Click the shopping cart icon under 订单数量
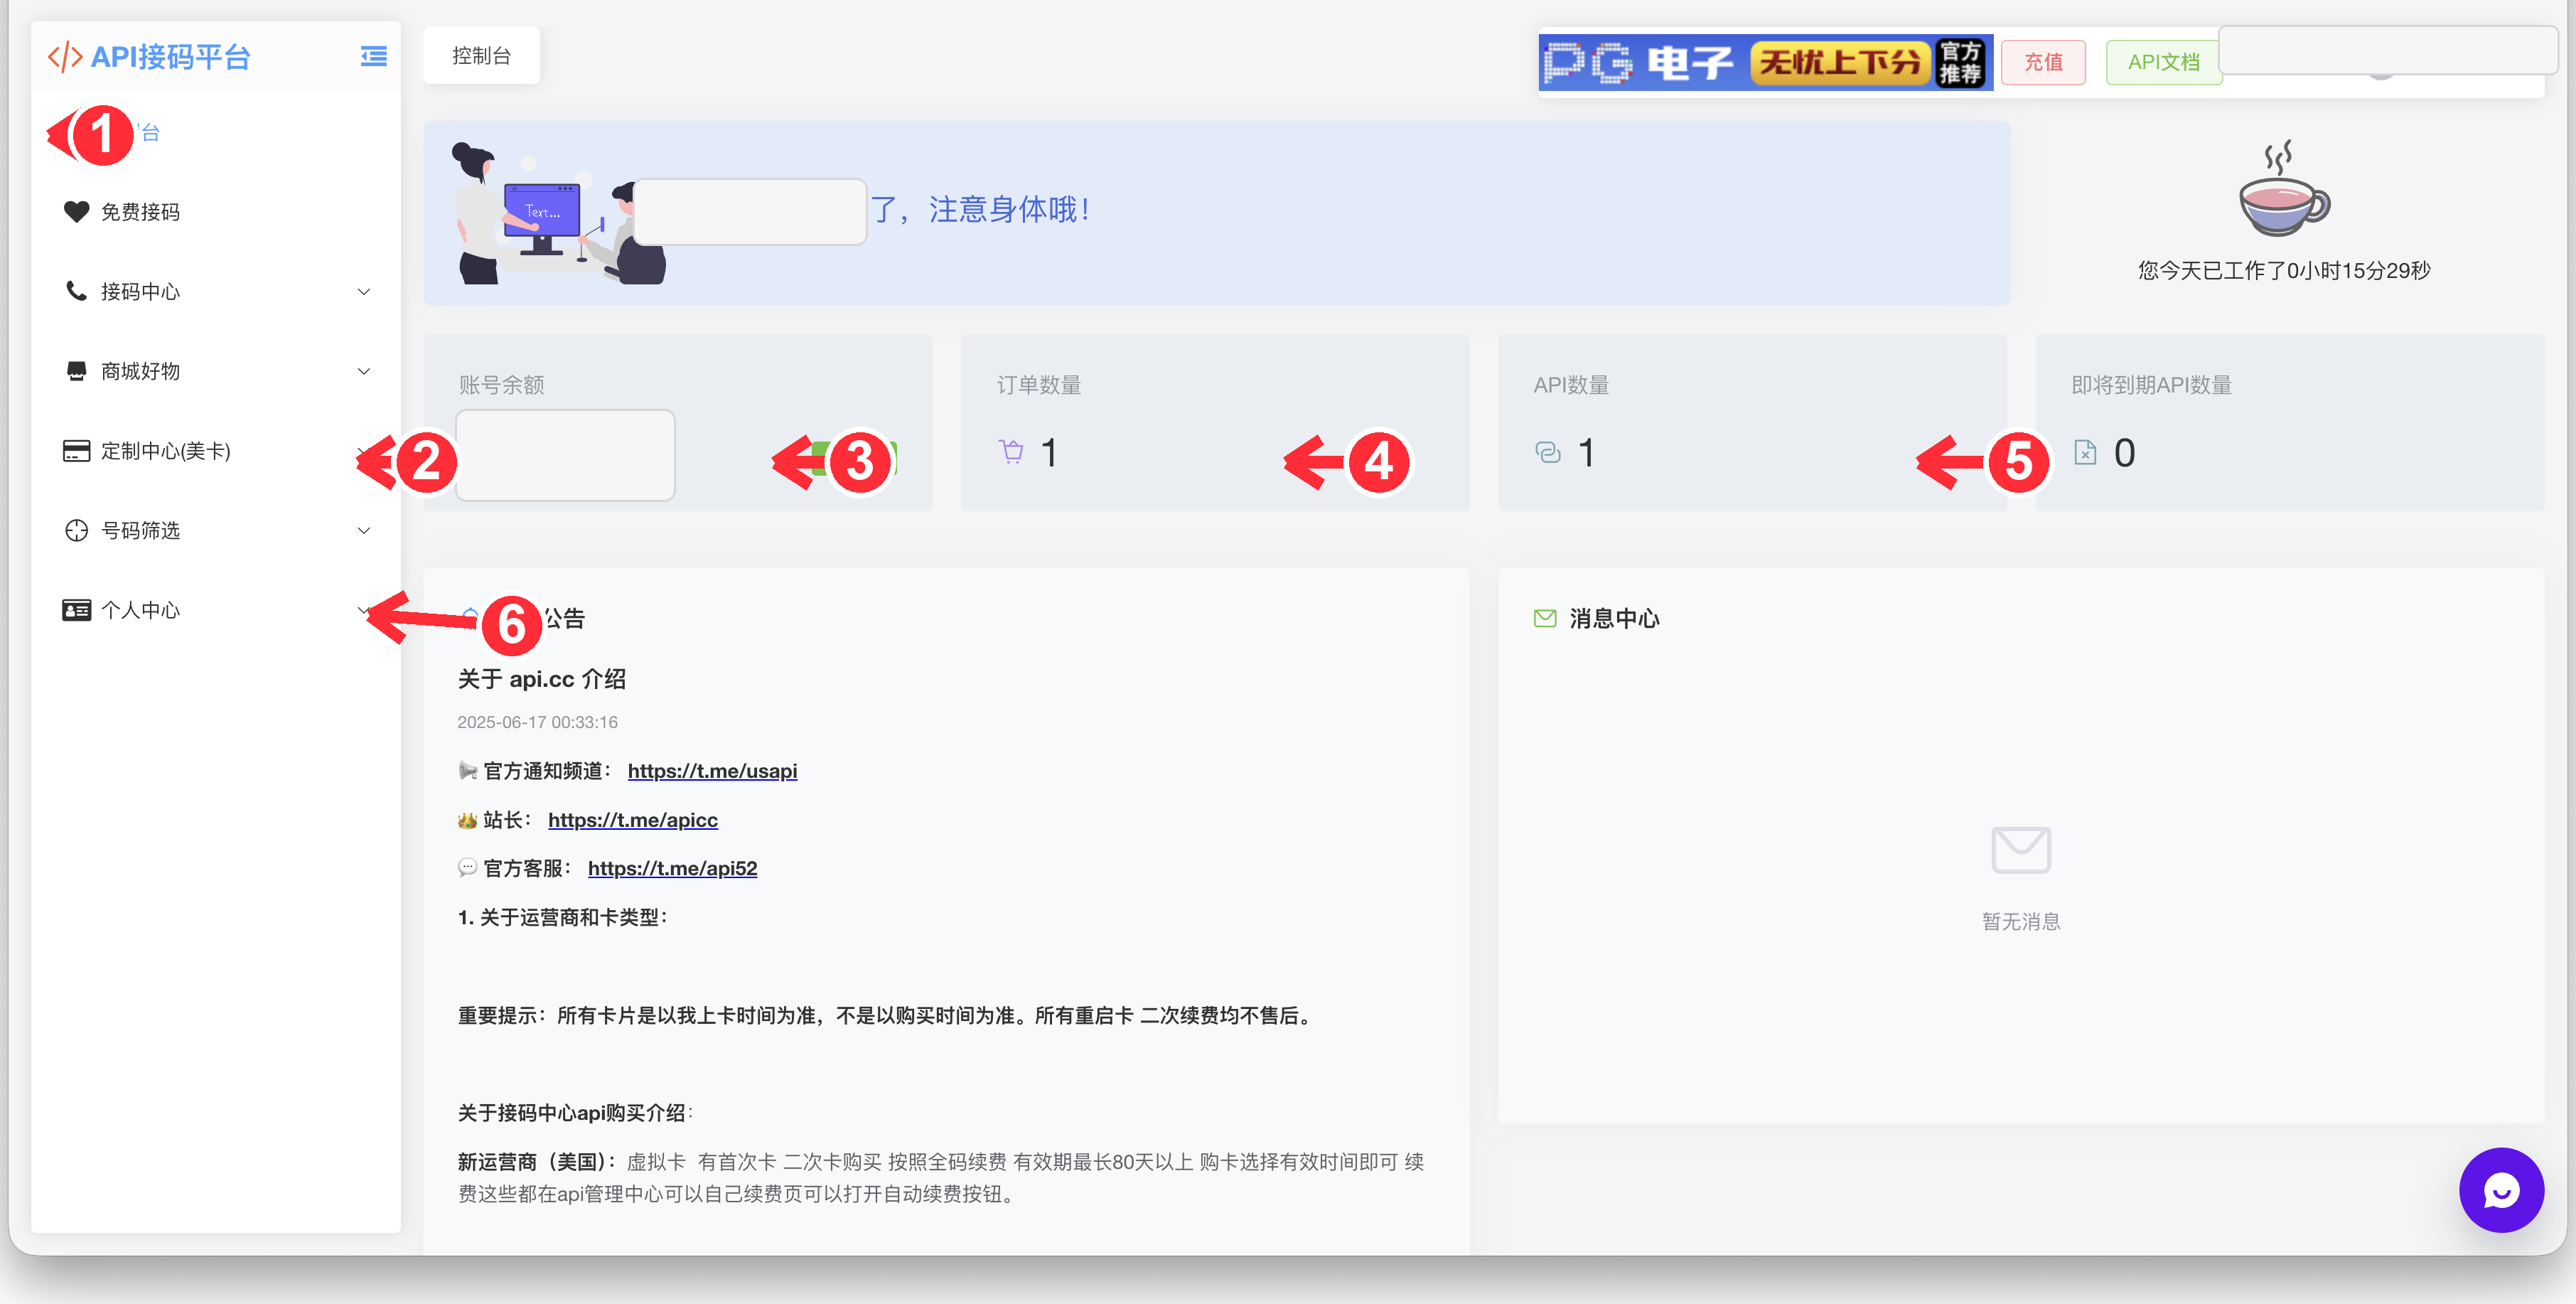 [x=1011, y=452]
